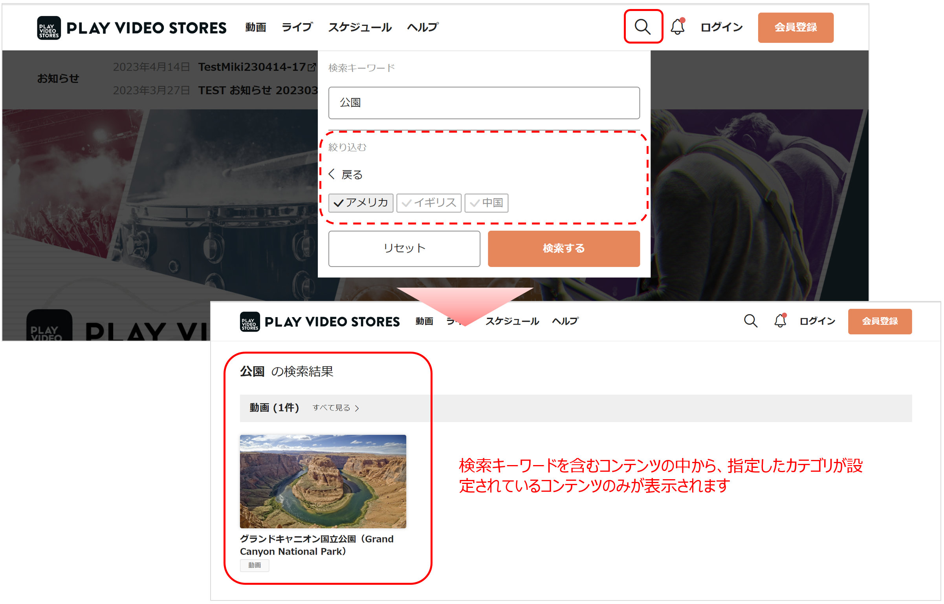
Task: Open ヘルプ in the top navigation
Action: 422,27
